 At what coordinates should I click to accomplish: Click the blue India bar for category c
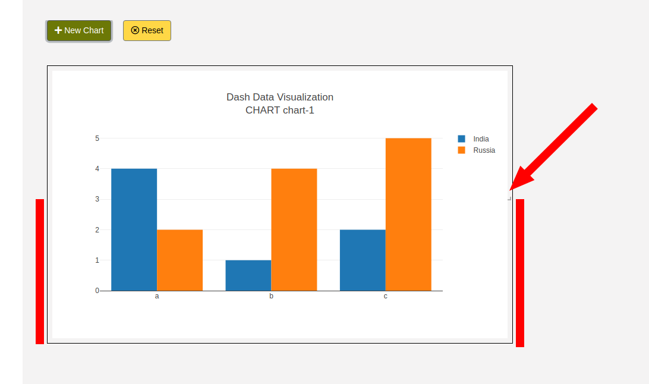tap(363, 260)
